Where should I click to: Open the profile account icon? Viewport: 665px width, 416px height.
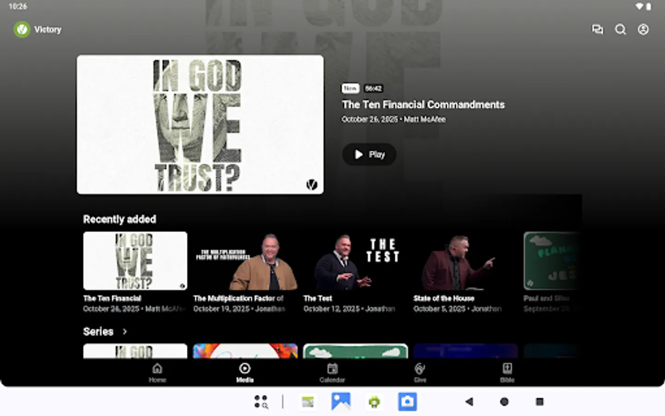(643, 29)
